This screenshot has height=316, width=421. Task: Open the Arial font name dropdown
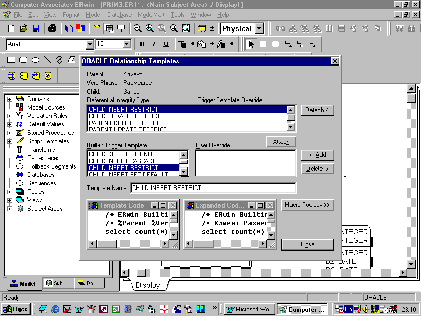point(89,44)
